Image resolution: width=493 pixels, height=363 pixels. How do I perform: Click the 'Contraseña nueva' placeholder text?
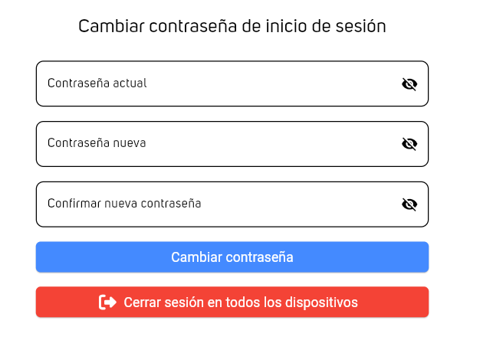click(97, 143)
